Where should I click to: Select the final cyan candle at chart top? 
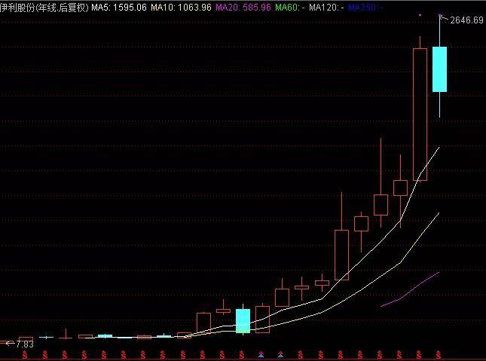(x=439, y=69)
